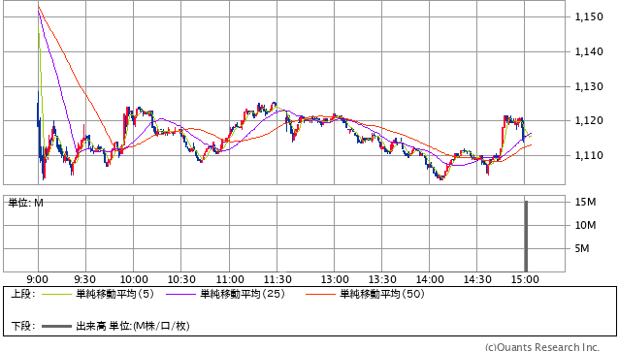Screen dimensions: 619x351
Task: Click the 1,120 price axis label
Action: point(589,120)
